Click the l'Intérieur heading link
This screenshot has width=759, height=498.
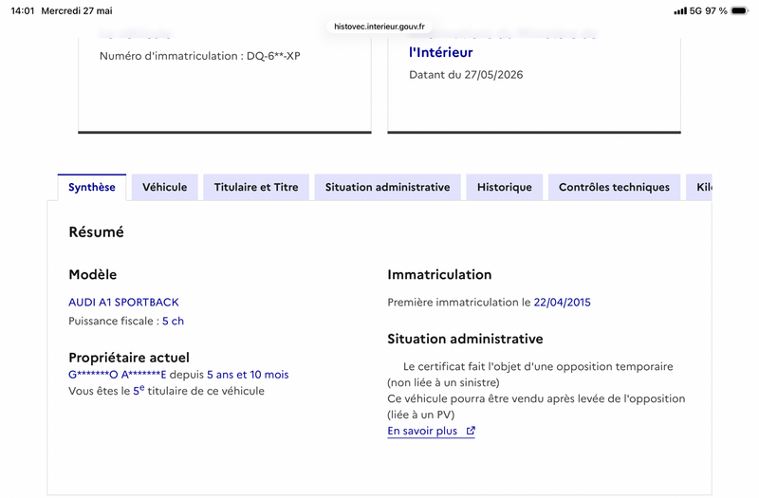(x=440, y=52)
